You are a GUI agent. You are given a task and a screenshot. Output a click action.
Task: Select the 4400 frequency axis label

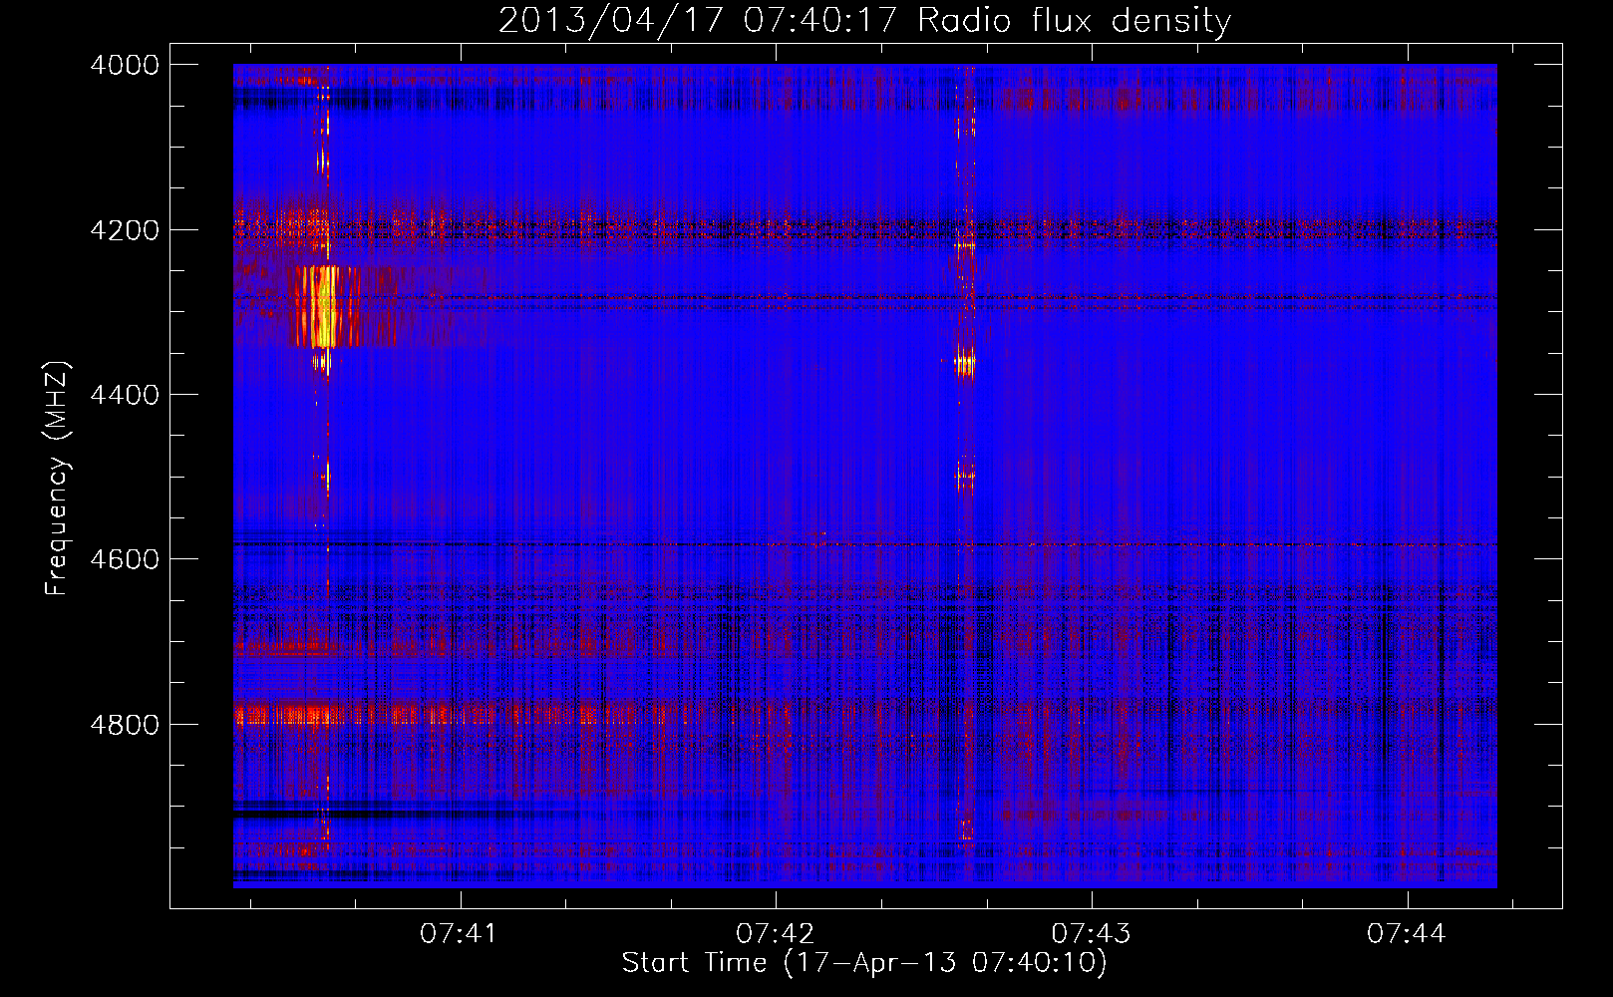click(125, 395)
